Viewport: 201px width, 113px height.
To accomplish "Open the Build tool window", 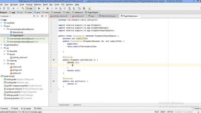I will [x=14, y=108].
